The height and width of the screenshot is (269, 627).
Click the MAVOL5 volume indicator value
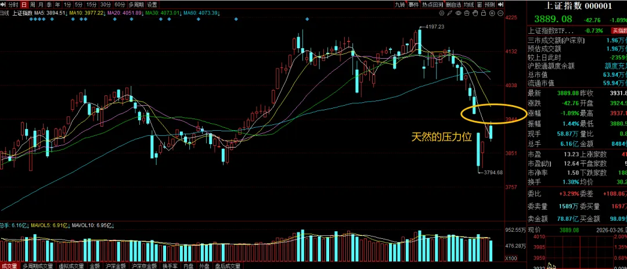(49, 226)
